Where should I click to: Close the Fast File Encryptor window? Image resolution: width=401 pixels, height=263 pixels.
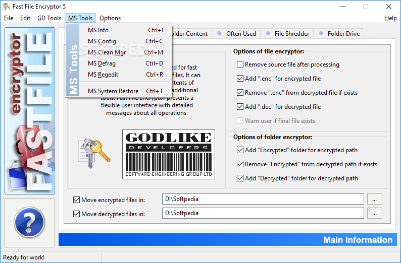tap(389, 7)
